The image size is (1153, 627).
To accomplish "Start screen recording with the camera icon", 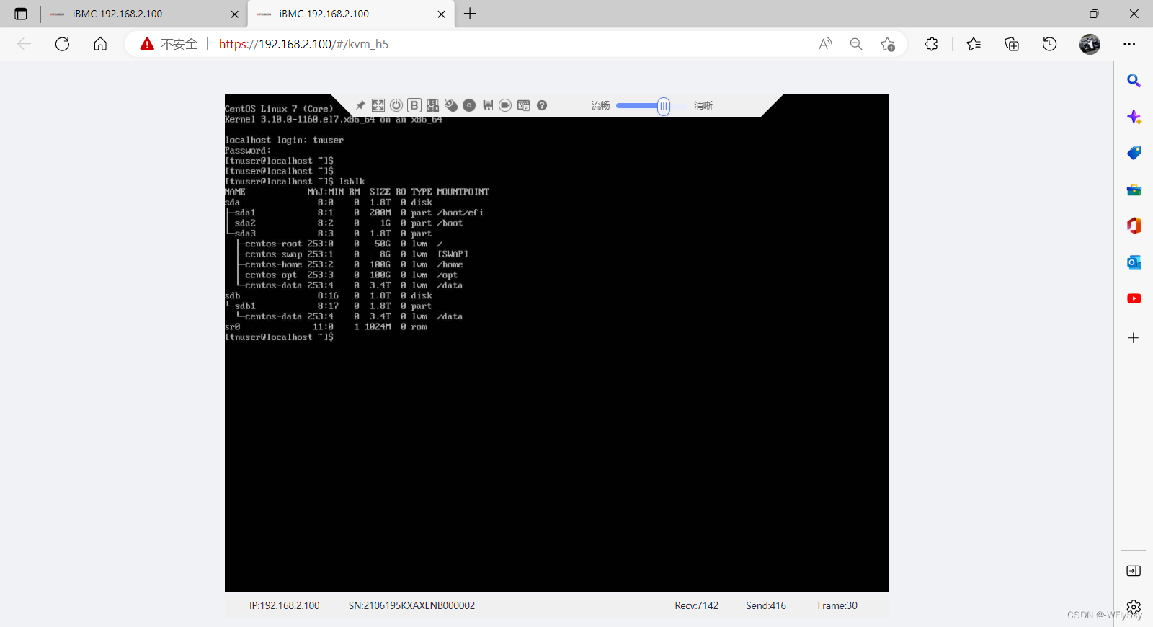I will 505,105.
